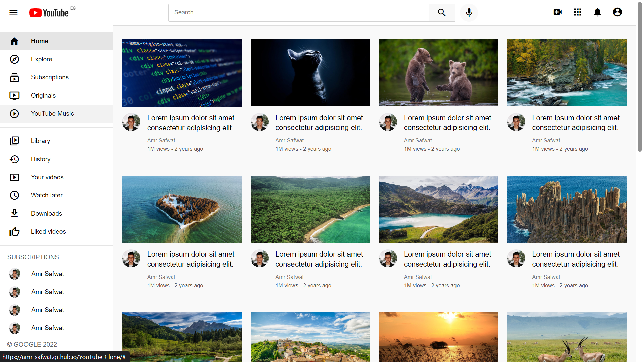644x362 pixels.
Task: Open the turquoise river video thumbnail
Action: click(x=567, y=73)
